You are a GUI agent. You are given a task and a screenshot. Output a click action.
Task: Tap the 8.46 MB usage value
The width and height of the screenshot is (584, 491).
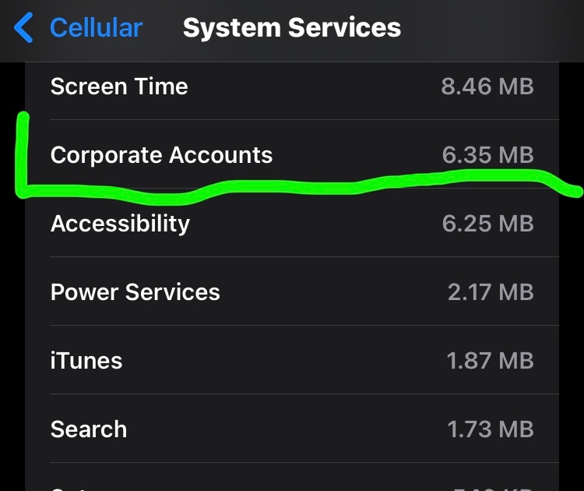487,86
